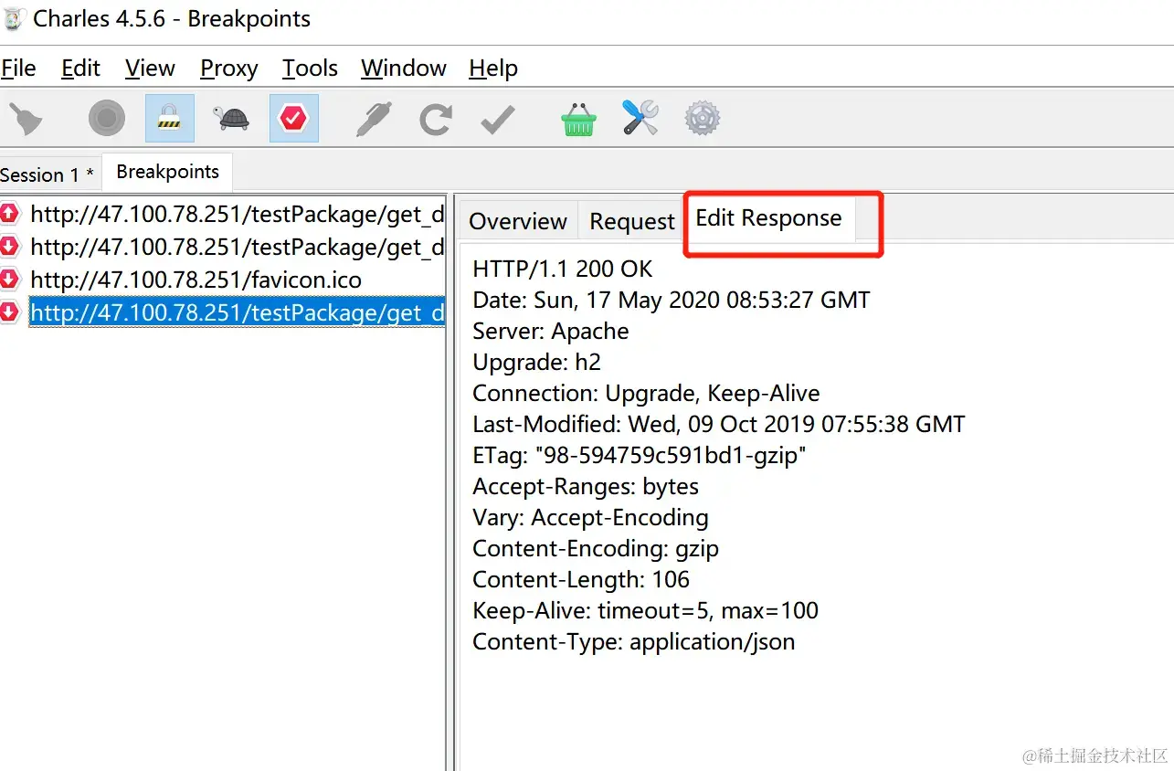
Task: Select the Breakpoints tab
Action: point(168,172)
